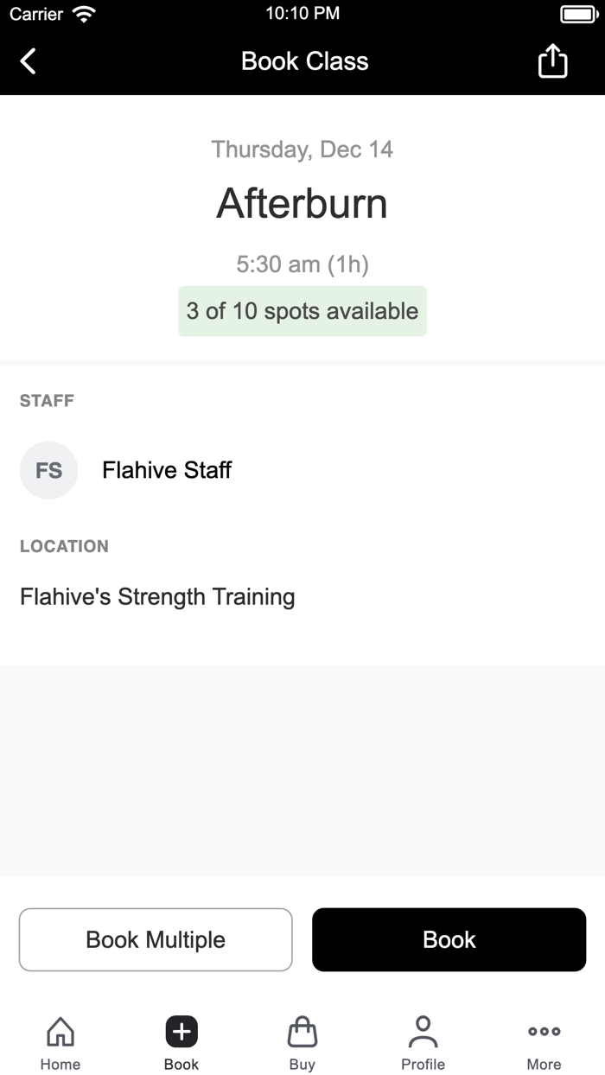Open the Share sheet icon
The width and height of the screenshot is (605, 1075).
(x=552, y=60)
